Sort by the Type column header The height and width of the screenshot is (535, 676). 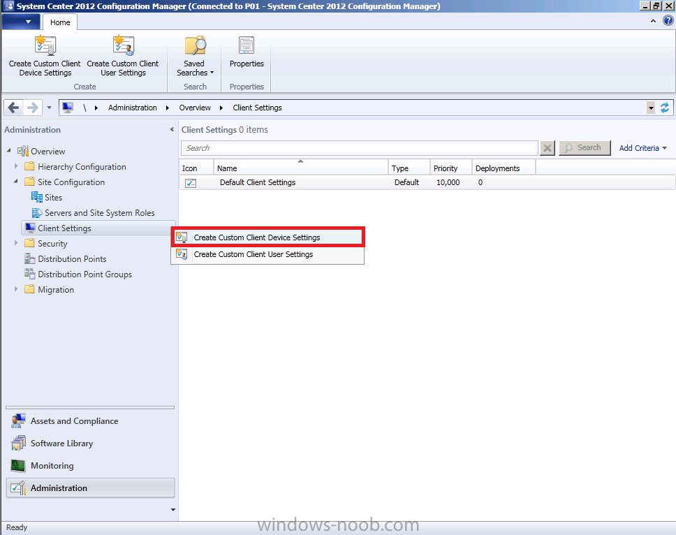point(409,168)
